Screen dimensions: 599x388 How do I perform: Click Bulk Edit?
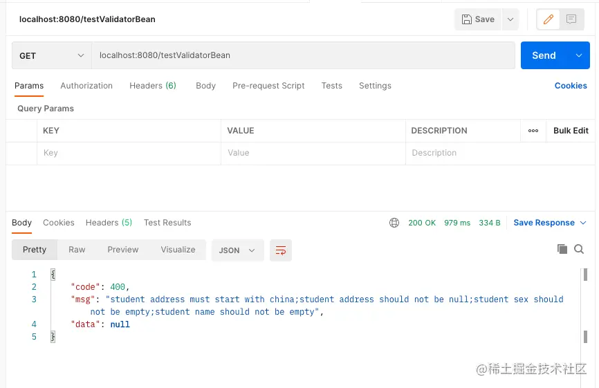pos(571,131)
